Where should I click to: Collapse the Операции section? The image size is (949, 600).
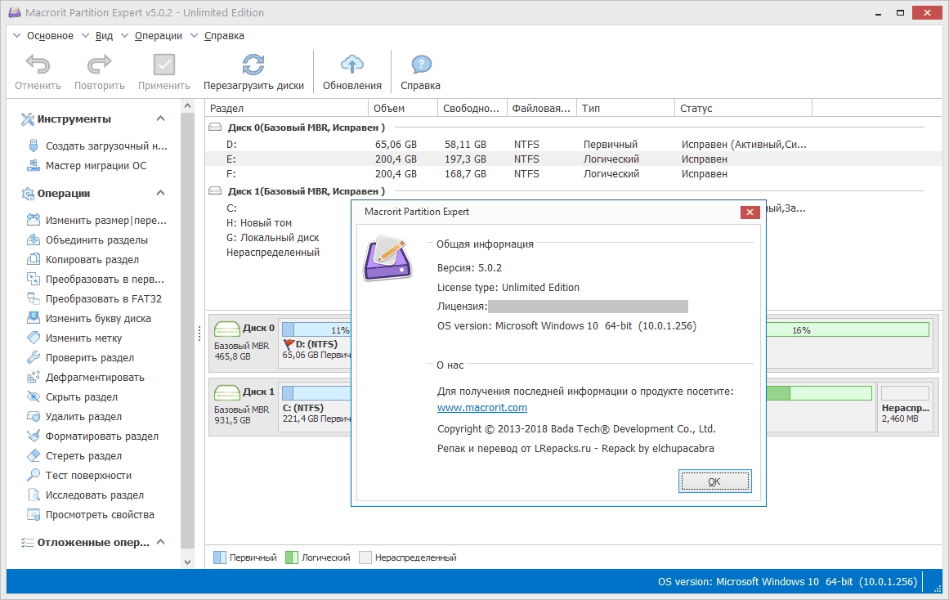point(160,193)
